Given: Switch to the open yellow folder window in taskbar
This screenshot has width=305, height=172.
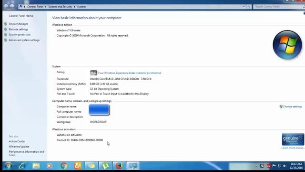Looking at the screenshot, I should (x=91, y=166).
